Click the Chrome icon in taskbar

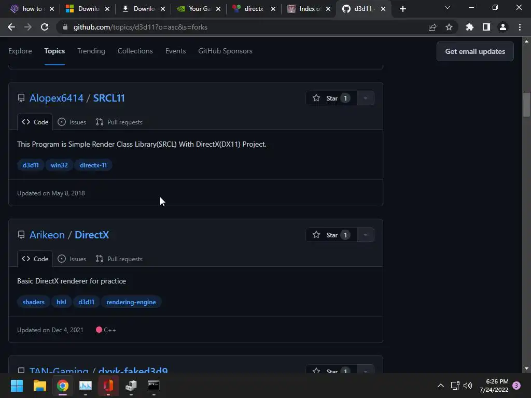pos(63,386)
